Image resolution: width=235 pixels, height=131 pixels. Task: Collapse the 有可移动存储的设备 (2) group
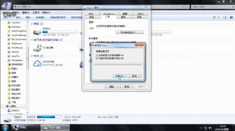32,40
